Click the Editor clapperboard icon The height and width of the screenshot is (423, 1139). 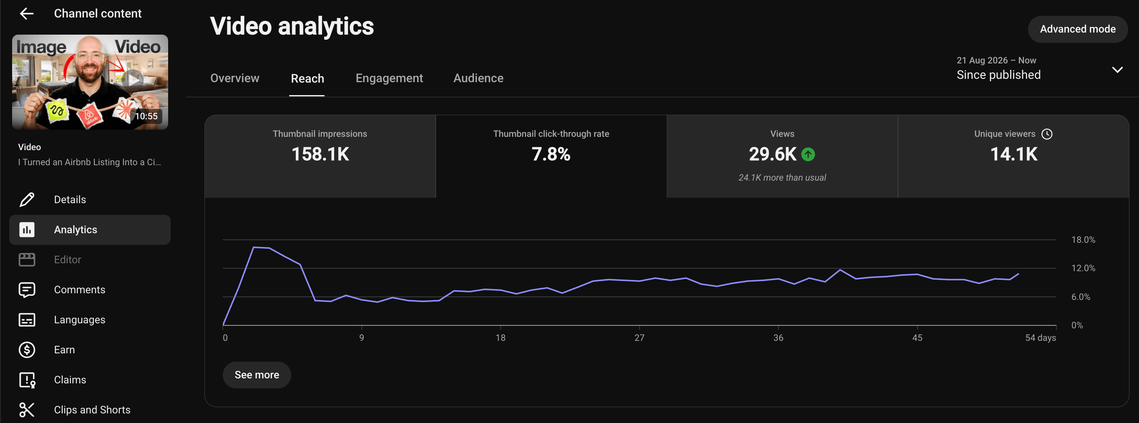click(27, 260)
